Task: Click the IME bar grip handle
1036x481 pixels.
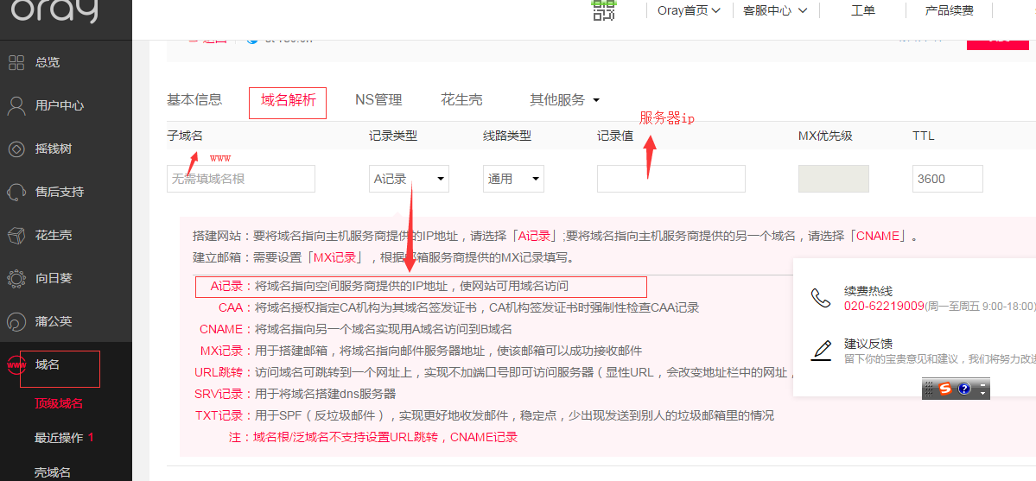Action: [929, 389]
